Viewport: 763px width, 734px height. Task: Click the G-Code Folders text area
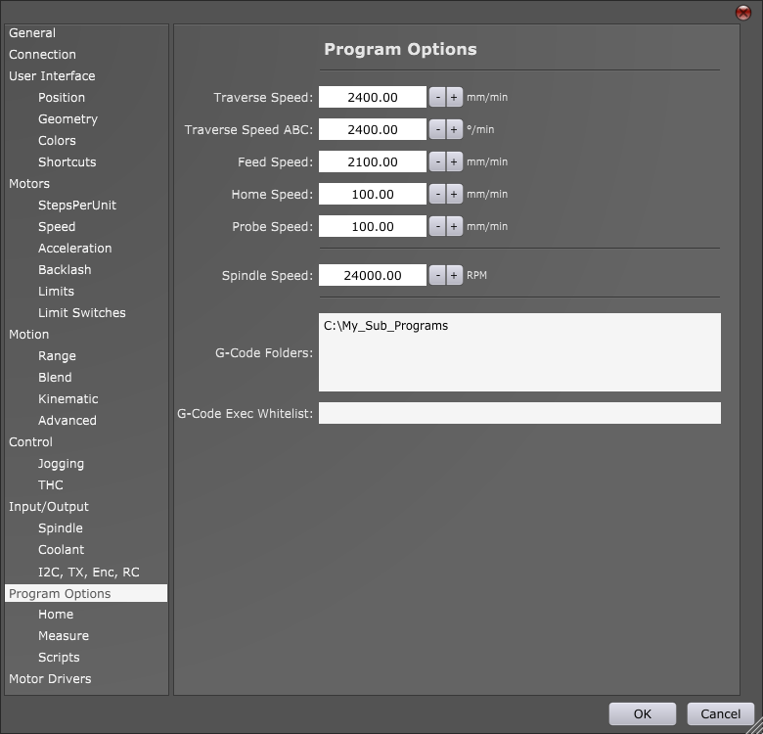(519, 352)
